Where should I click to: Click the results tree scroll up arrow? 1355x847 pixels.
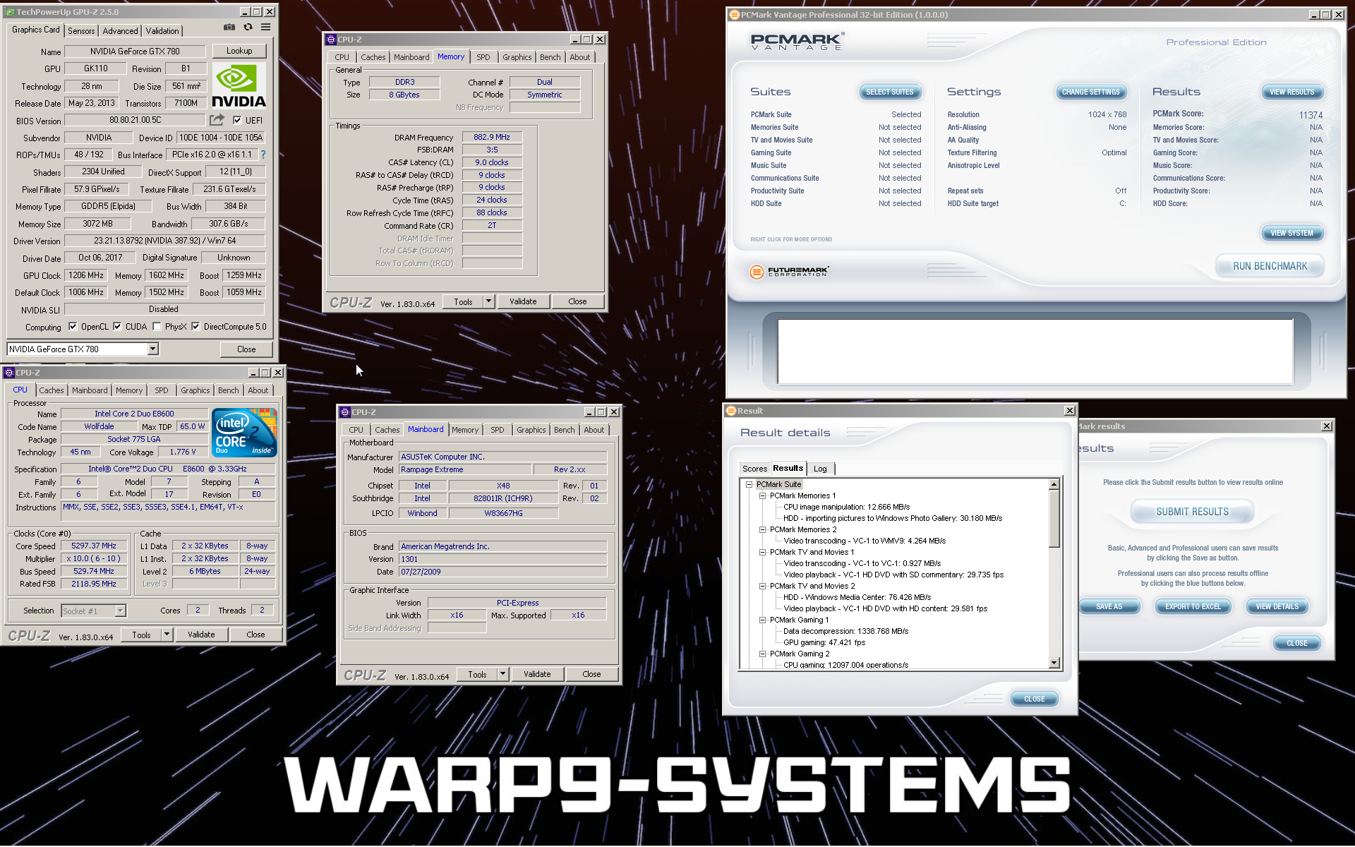[x=1054, y=484]
